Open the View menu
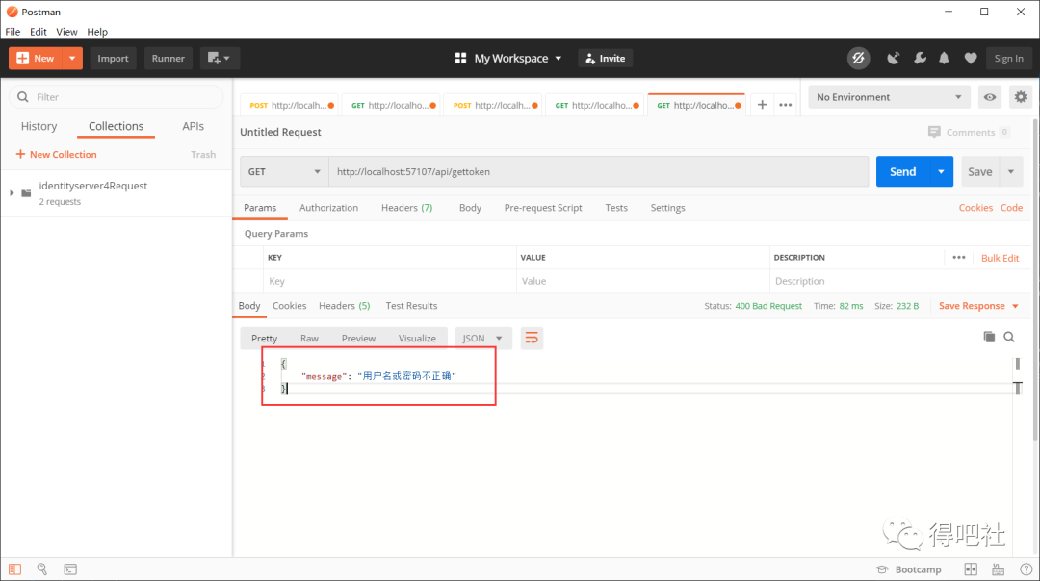The width and height of the screenshot is (1040, 581). pyautogui.click(x=66, y=32)
